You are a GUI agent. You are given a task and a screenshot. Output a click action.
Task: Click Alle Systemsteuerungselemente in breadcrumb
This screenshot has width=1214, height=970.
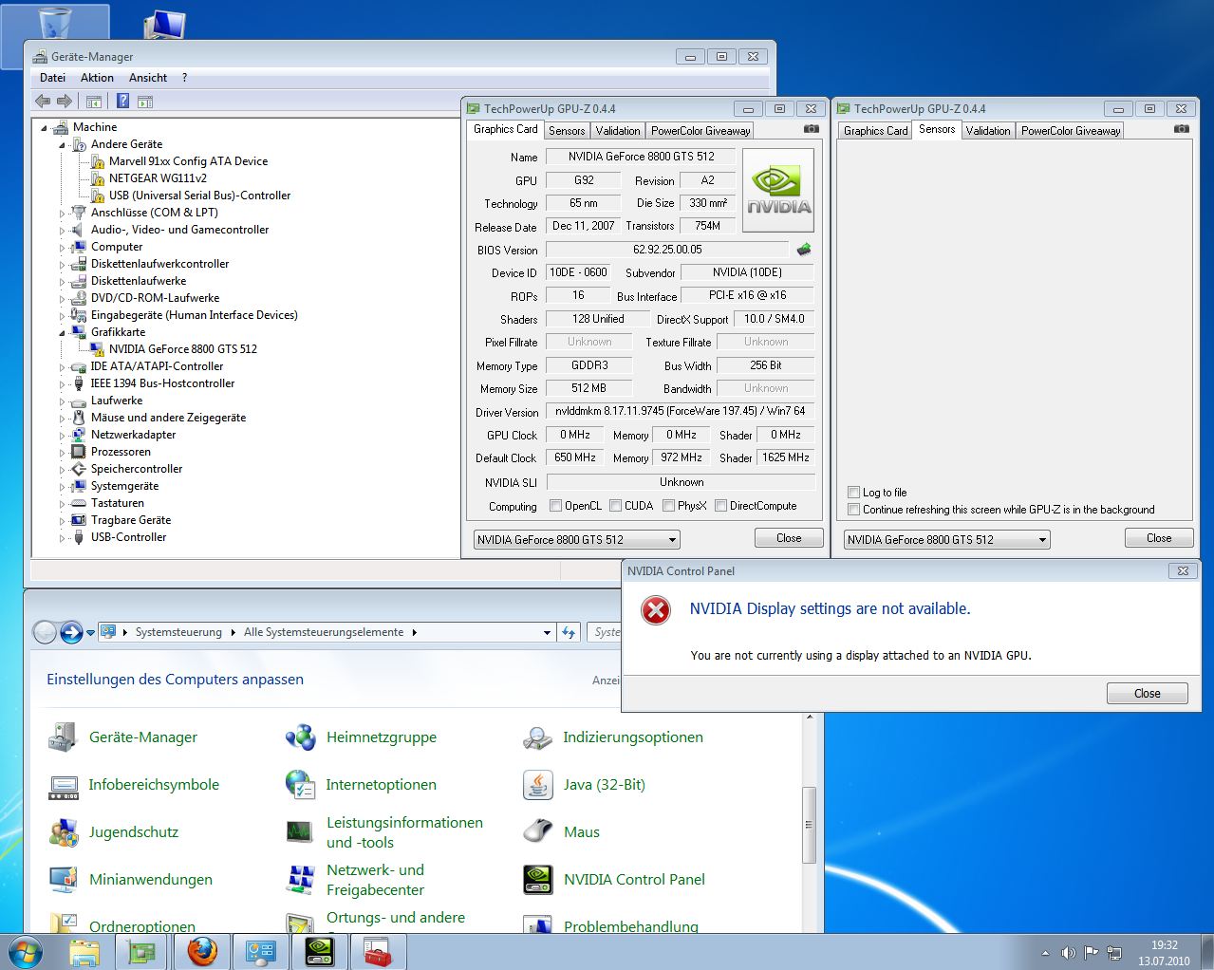[324, 632]
